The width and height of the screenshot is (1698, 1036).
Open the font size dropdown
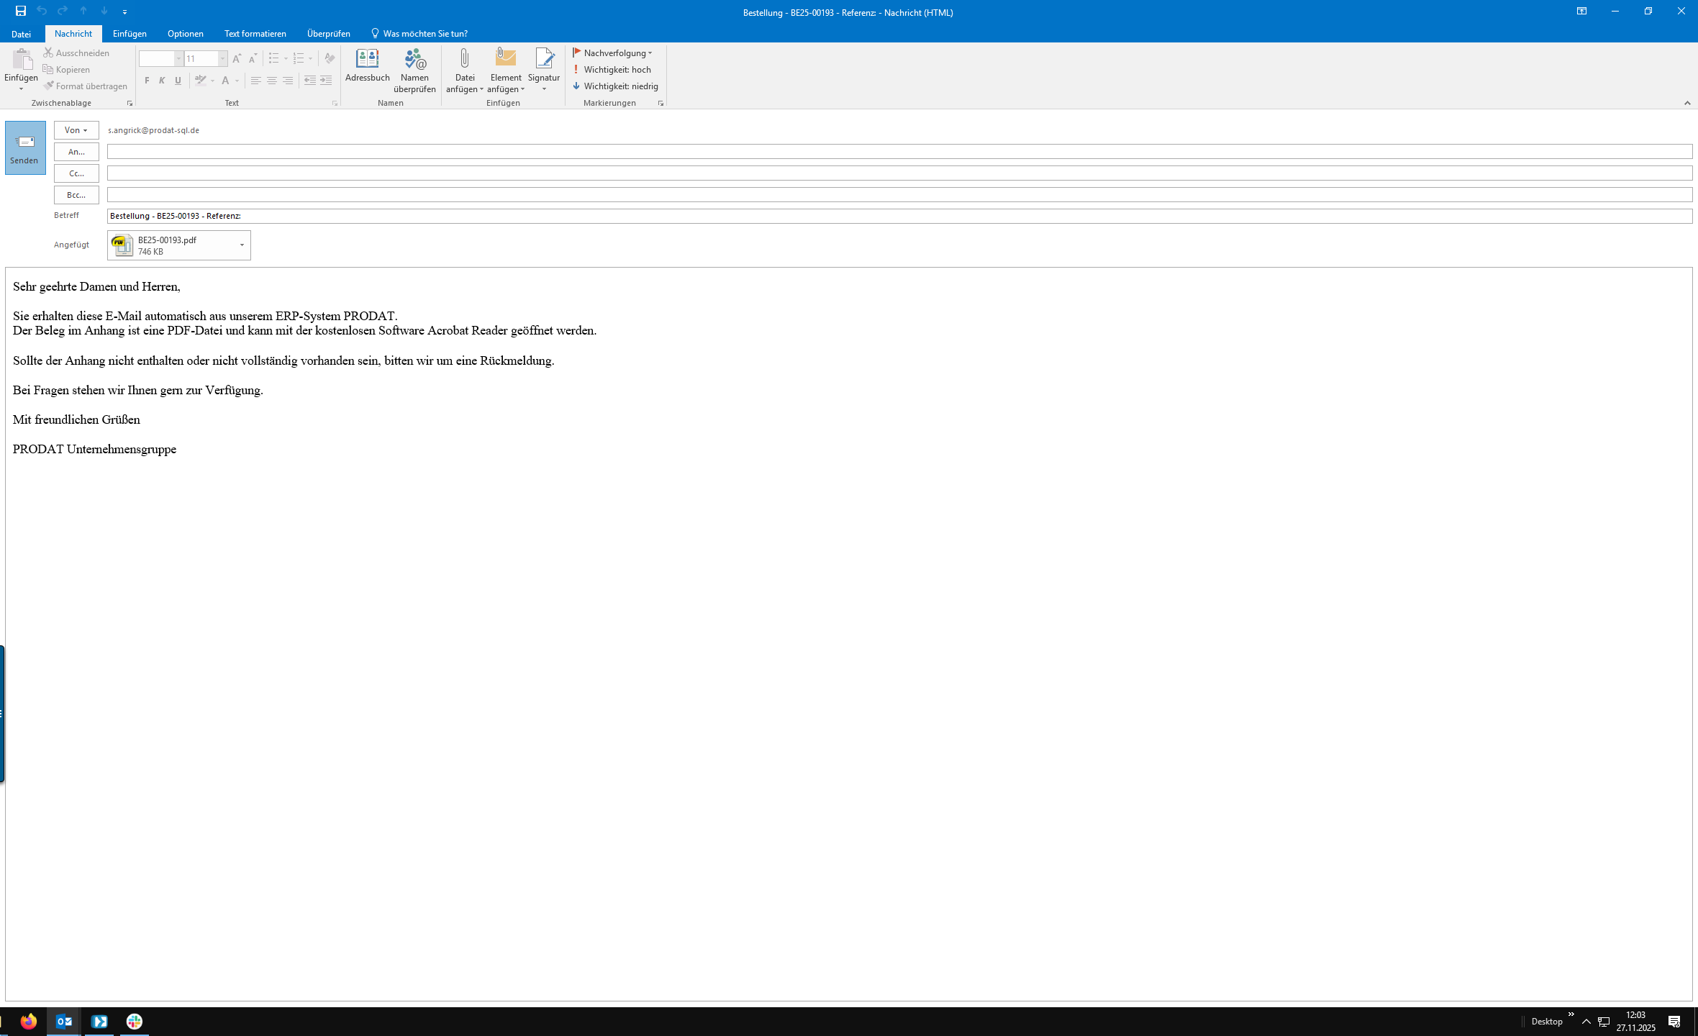[x=222, y=59]
